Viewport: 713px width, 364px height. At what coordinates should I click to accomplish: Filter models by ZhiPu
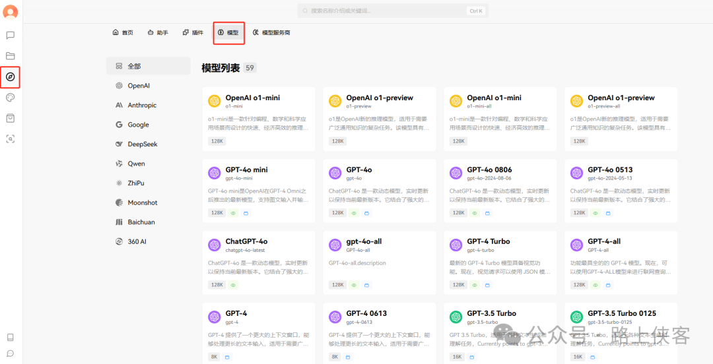tap(149, 183)
